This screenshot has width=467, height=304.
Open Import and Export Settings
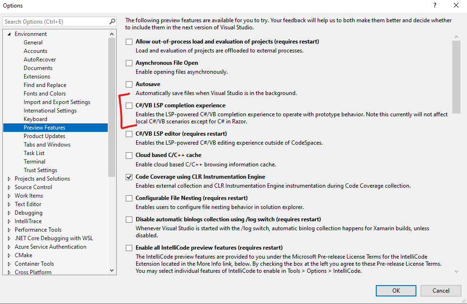click(x=57, y=102)
